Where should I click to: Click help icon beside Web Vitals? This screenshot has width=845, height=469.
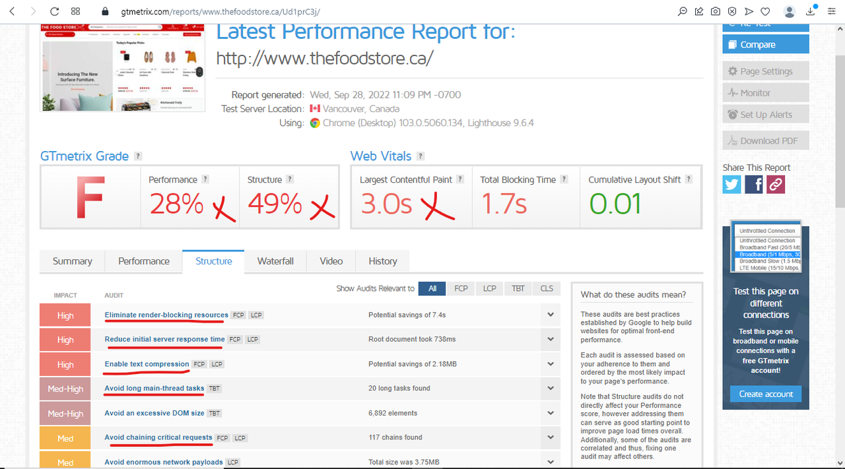click(421, 156)
